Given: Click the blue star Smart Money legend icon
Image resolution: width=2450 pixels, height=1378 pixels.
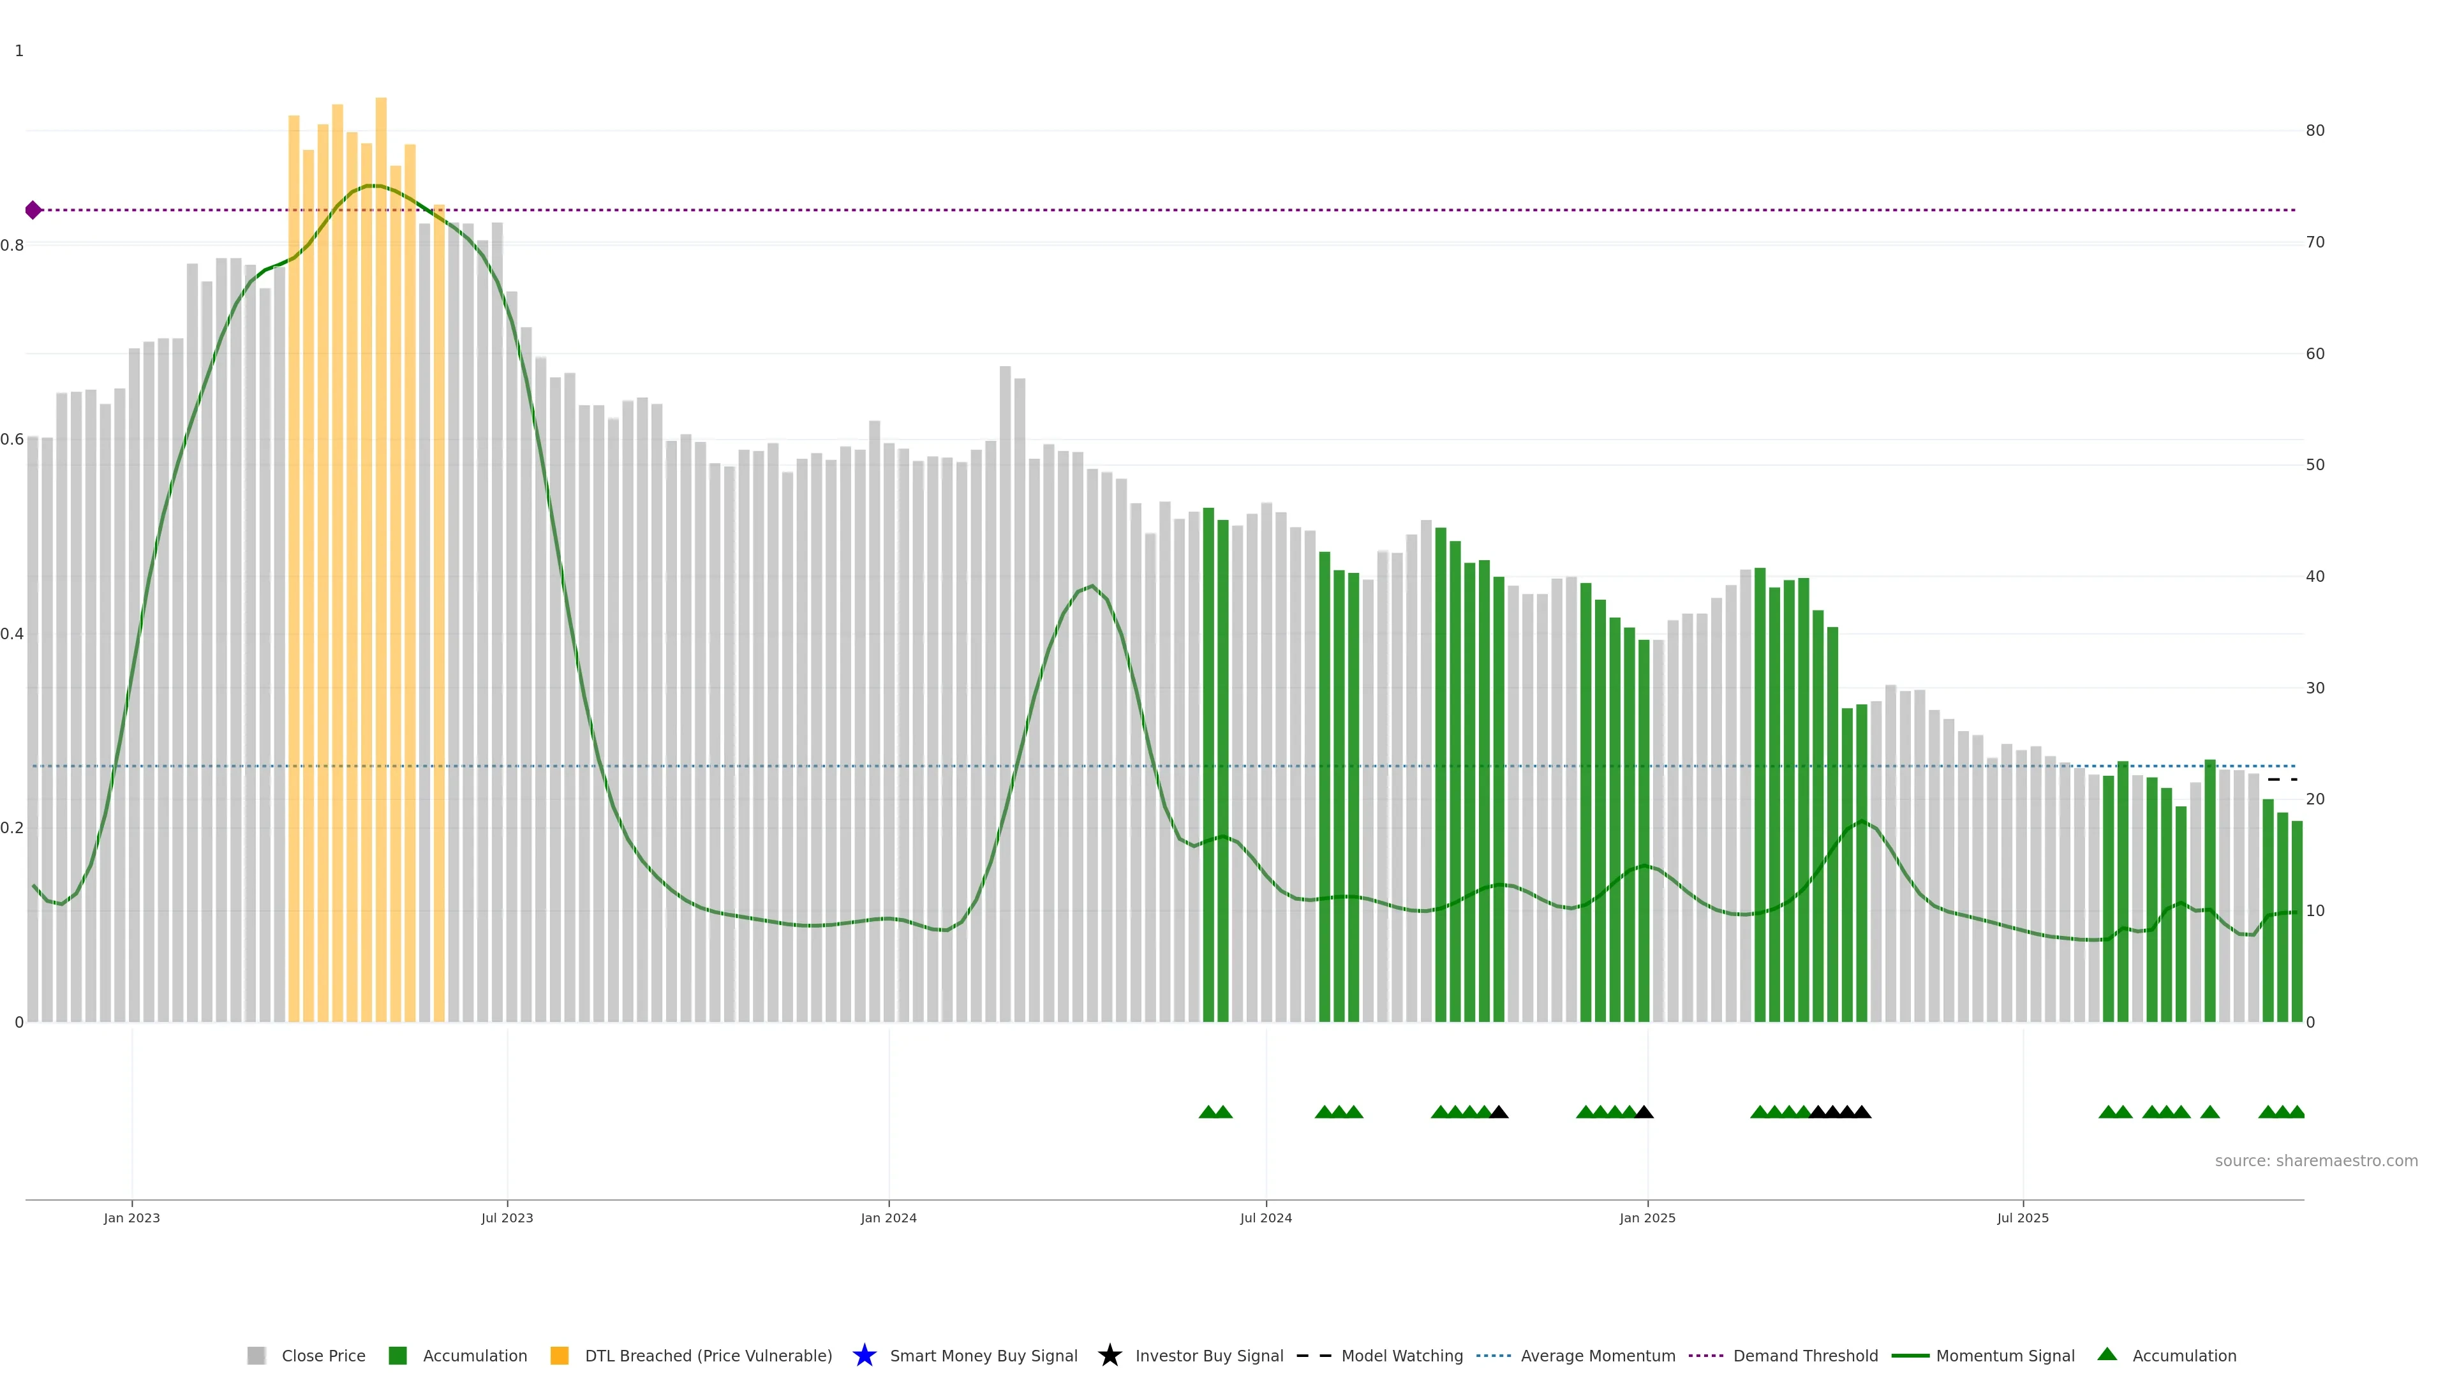Looking at the screenshot, I should click(x=864, y=1355).
